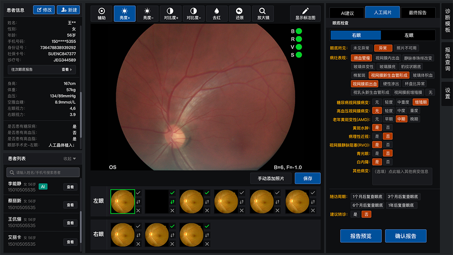Image resolution: width=453 pixels, height=255 pixels.
Task: Select the first 右眼 fundus thumbnail
Action: (x=123, y=234)
